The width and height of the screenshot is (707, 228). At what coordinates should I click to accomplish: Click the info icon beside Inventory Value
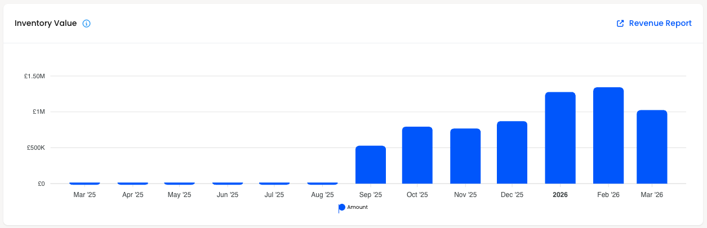coord(86,24)
